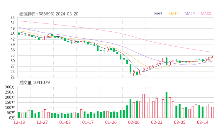Click volume axis label 300万

point(10,87)
